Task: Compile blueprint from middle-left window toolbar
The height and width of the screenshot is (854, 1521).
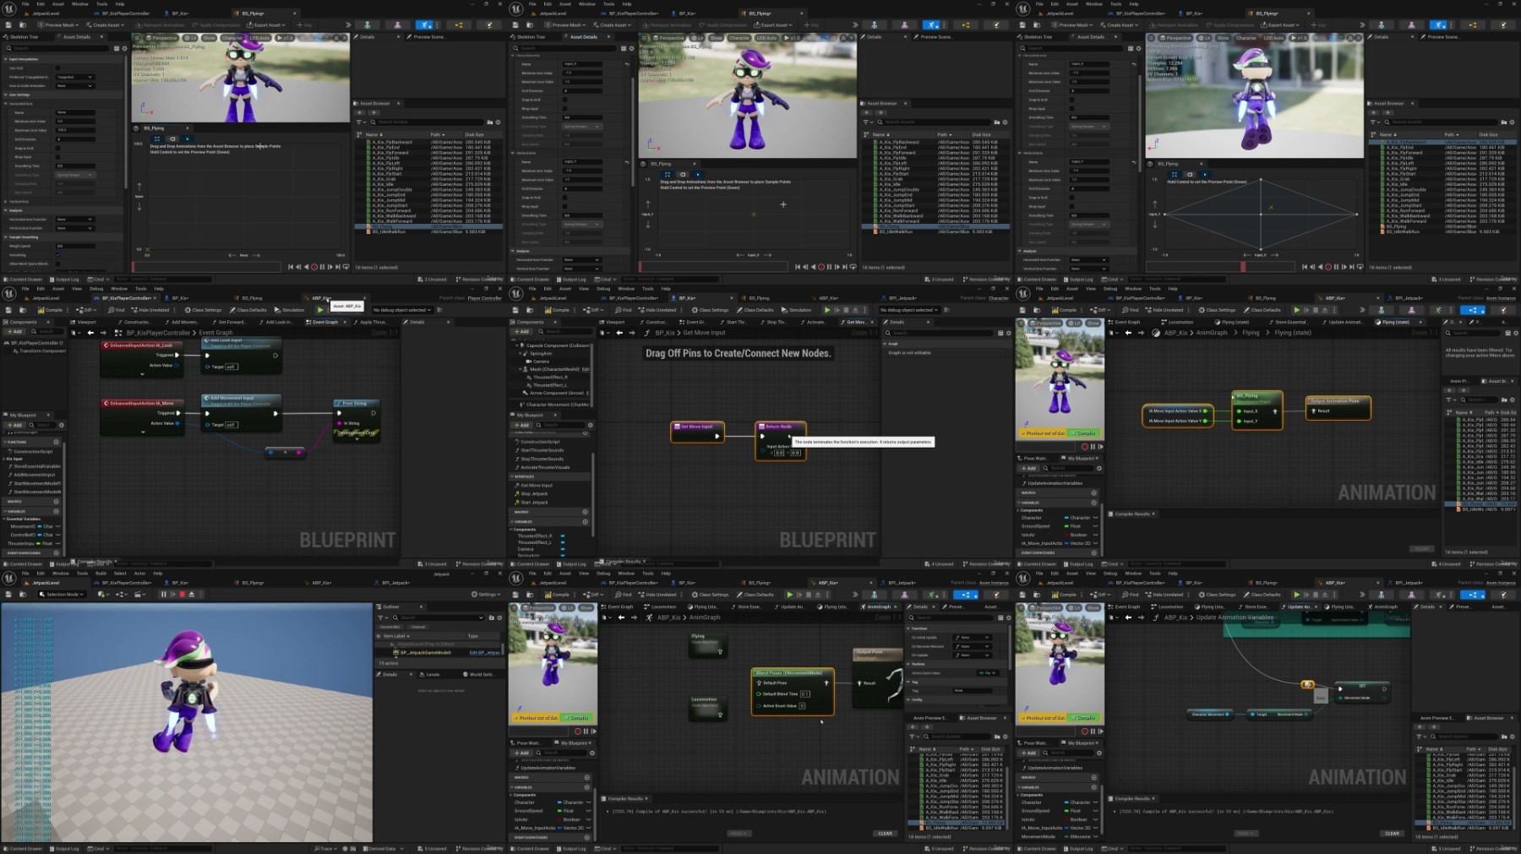Action: 51,310
